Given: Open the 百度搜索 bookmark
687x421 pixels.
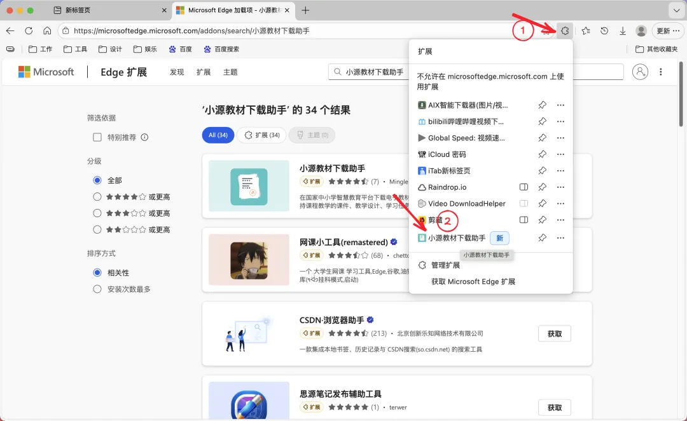Looking at the screenshot, I should [x=221, y=49].
